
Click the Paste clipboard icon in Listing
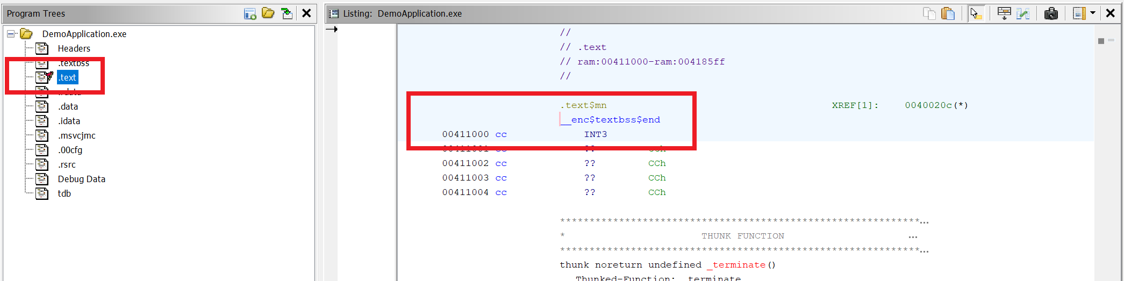coord(948,13)
